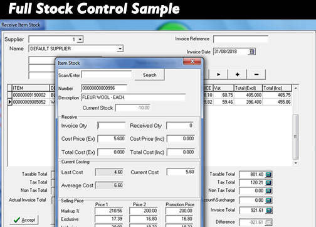Open the Invoice Date calendar picker
Viewport: 316px width, 227px height.
[x=252, y=52]
